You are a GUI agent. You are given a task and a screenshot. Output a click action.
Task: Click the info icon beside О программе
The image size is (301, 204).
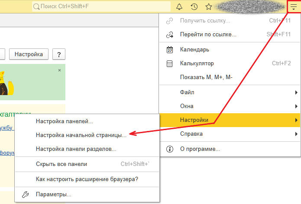[170, 149]
